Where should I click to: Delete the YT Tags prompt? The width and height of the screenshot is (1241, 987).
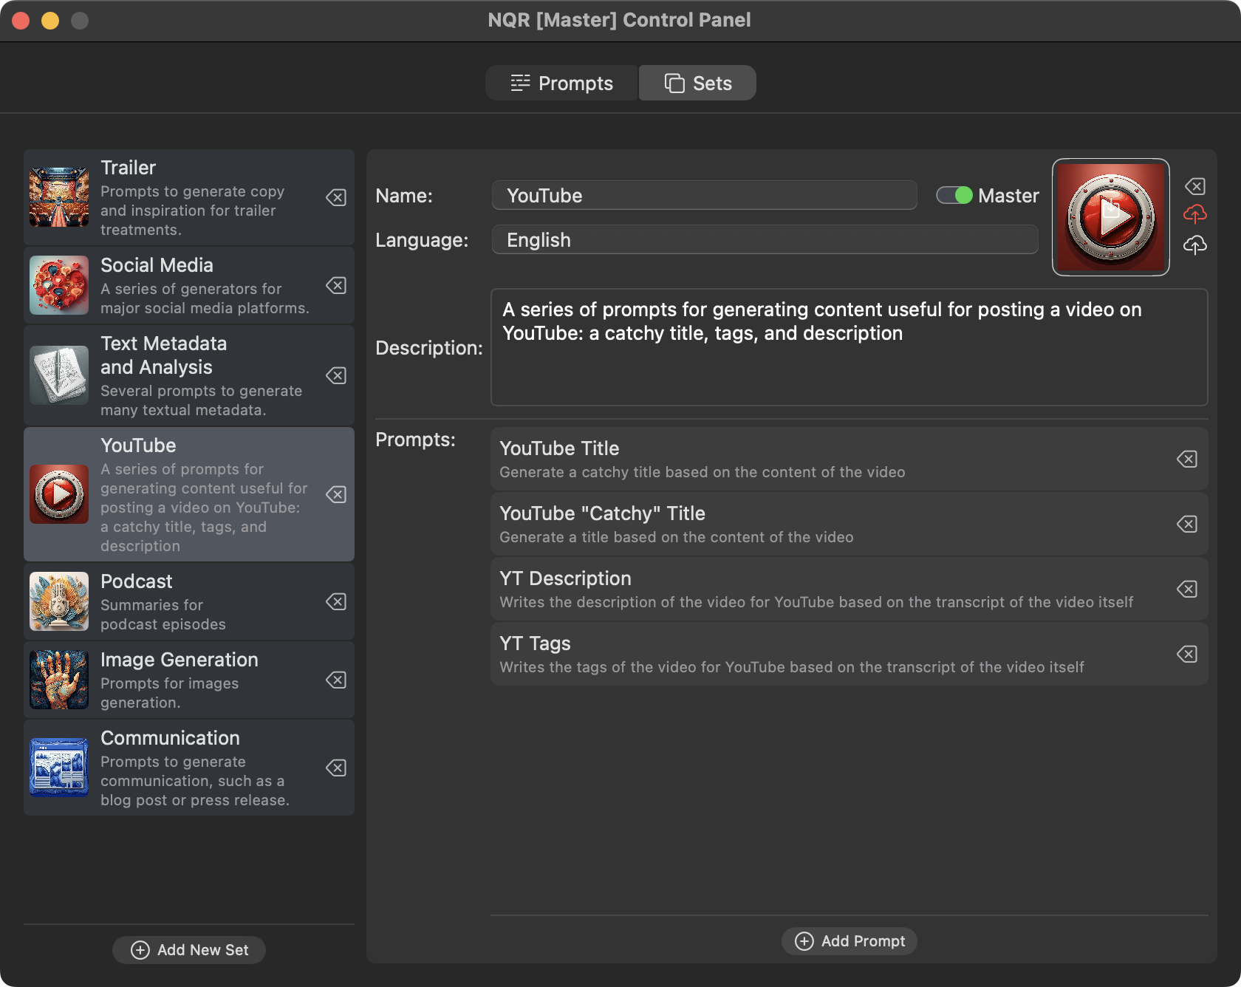[1186, 655]
